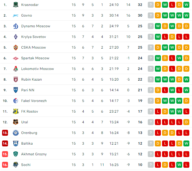Select the Pari NN team name
The image size is (192, 171).
28,90
